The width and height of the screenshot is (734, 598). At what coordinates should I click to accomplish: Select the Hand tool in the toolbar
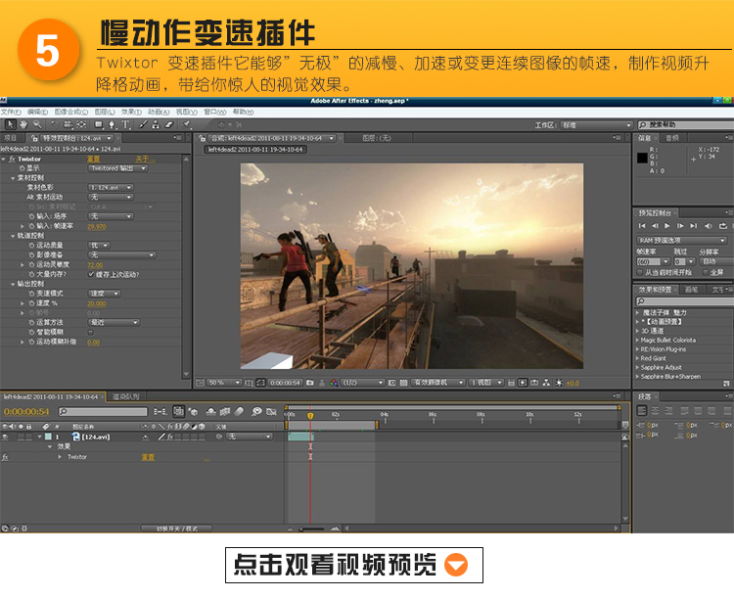(23, 125)
